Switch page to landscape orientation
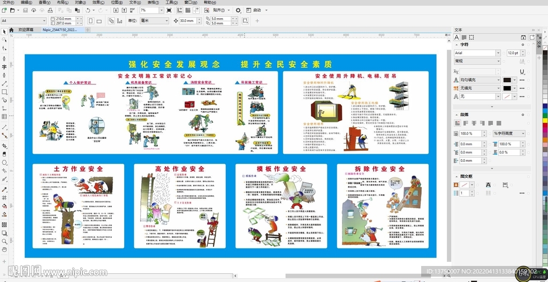The height and width of the screenshot is (282, 548). 100,21
